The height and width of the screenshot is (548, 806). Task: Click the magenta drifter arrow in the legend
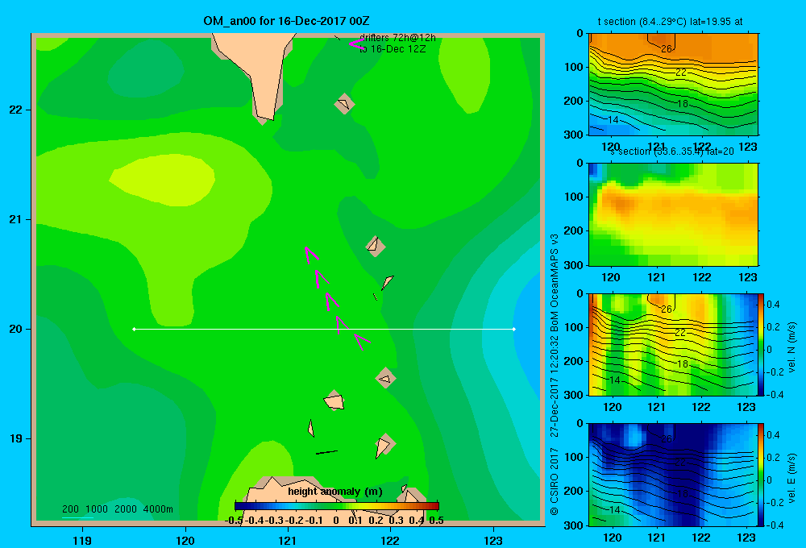pyautogui.click(x=355, y=44)
